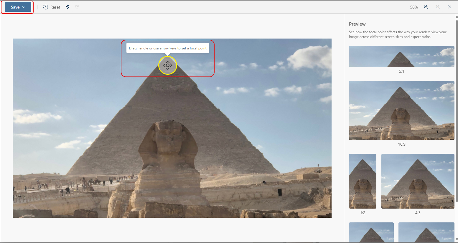Zoom out of the image
The image size is (458, 243).
[x=438, y=7]
